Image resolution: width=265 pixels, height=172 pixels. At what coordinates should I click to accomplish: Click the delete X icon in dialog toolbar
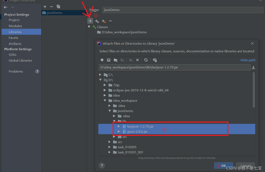click(x=137, y=60)
